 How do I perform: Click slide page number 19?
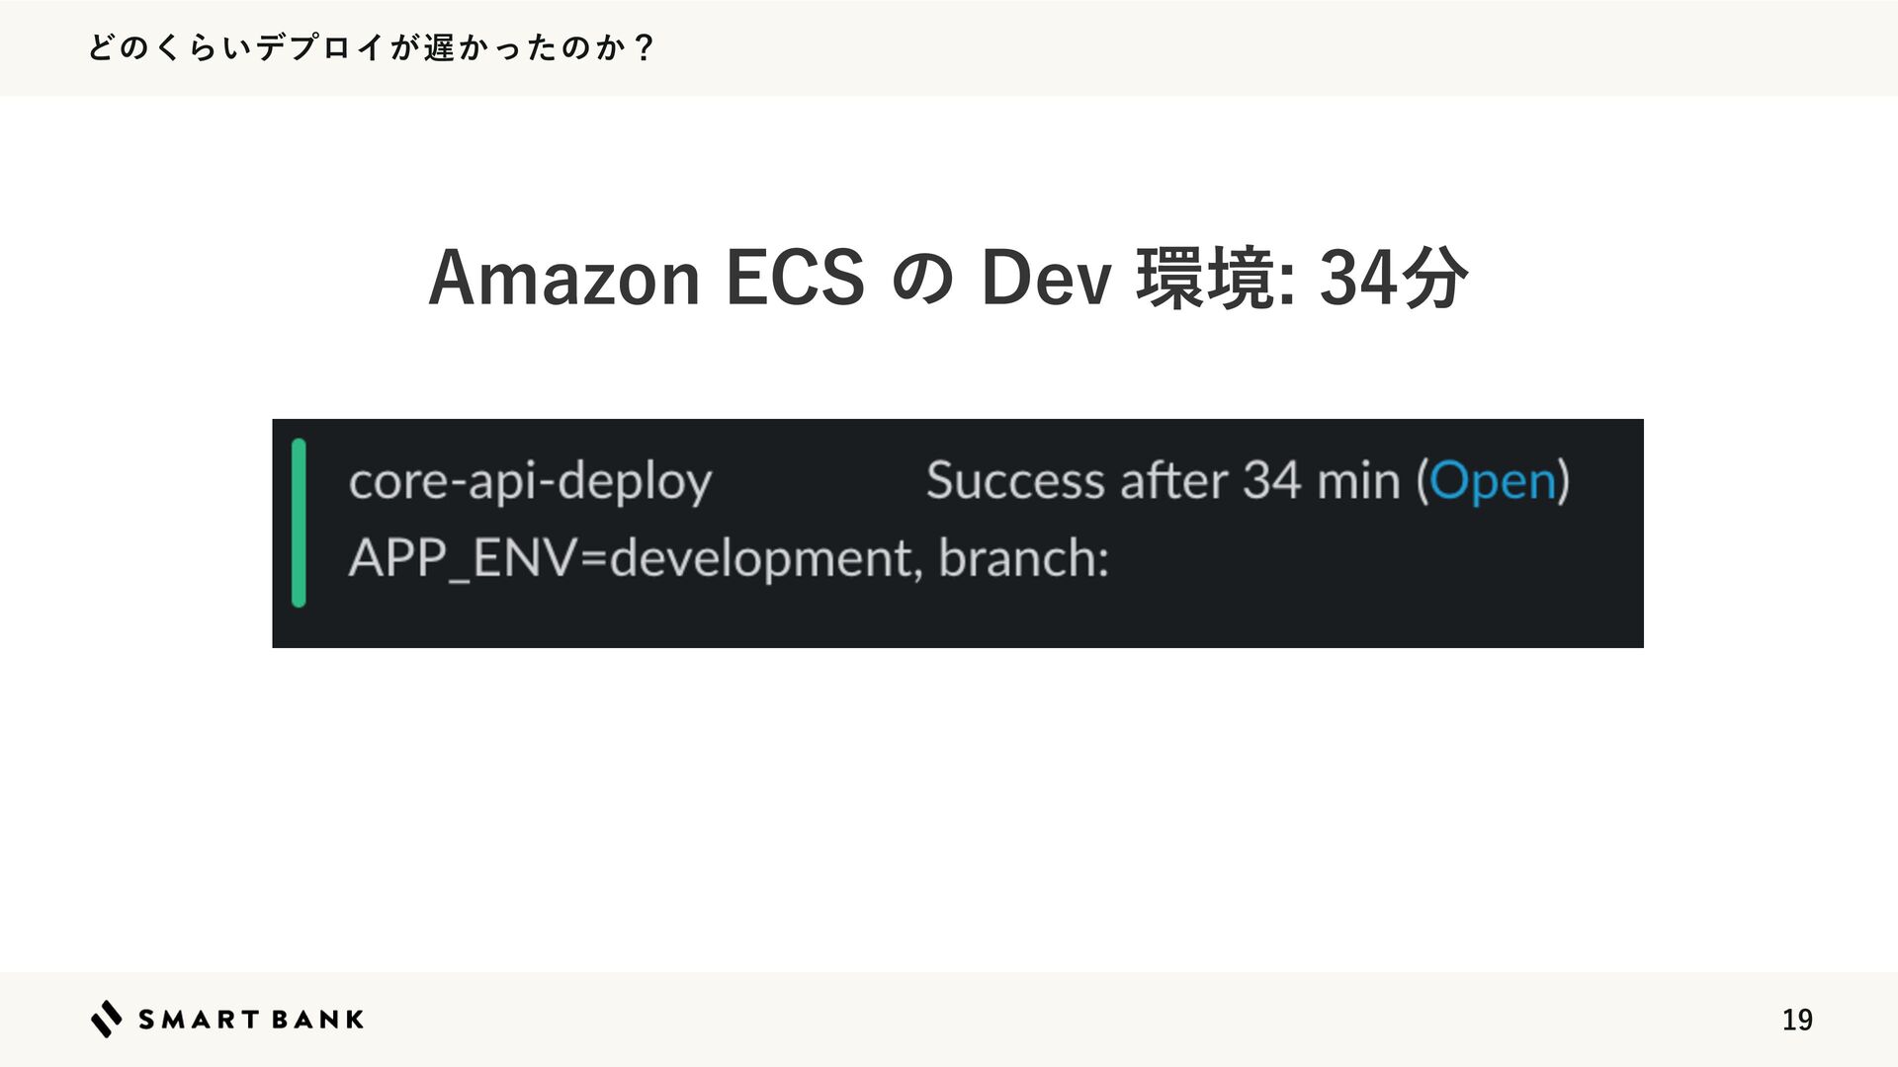1796,1020
